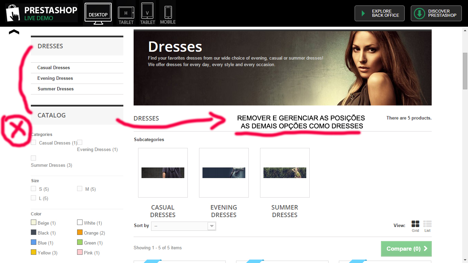
Task: Click Explore Back Office button
Action: point(380,13)
